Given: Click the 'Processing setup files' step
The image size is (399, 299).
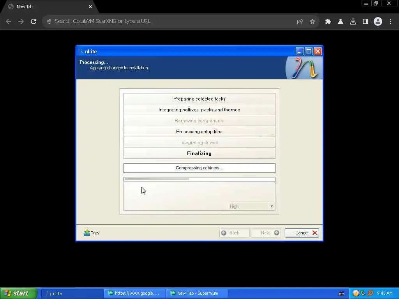Looking at the screenshot, I should click(x=199, y=132).
